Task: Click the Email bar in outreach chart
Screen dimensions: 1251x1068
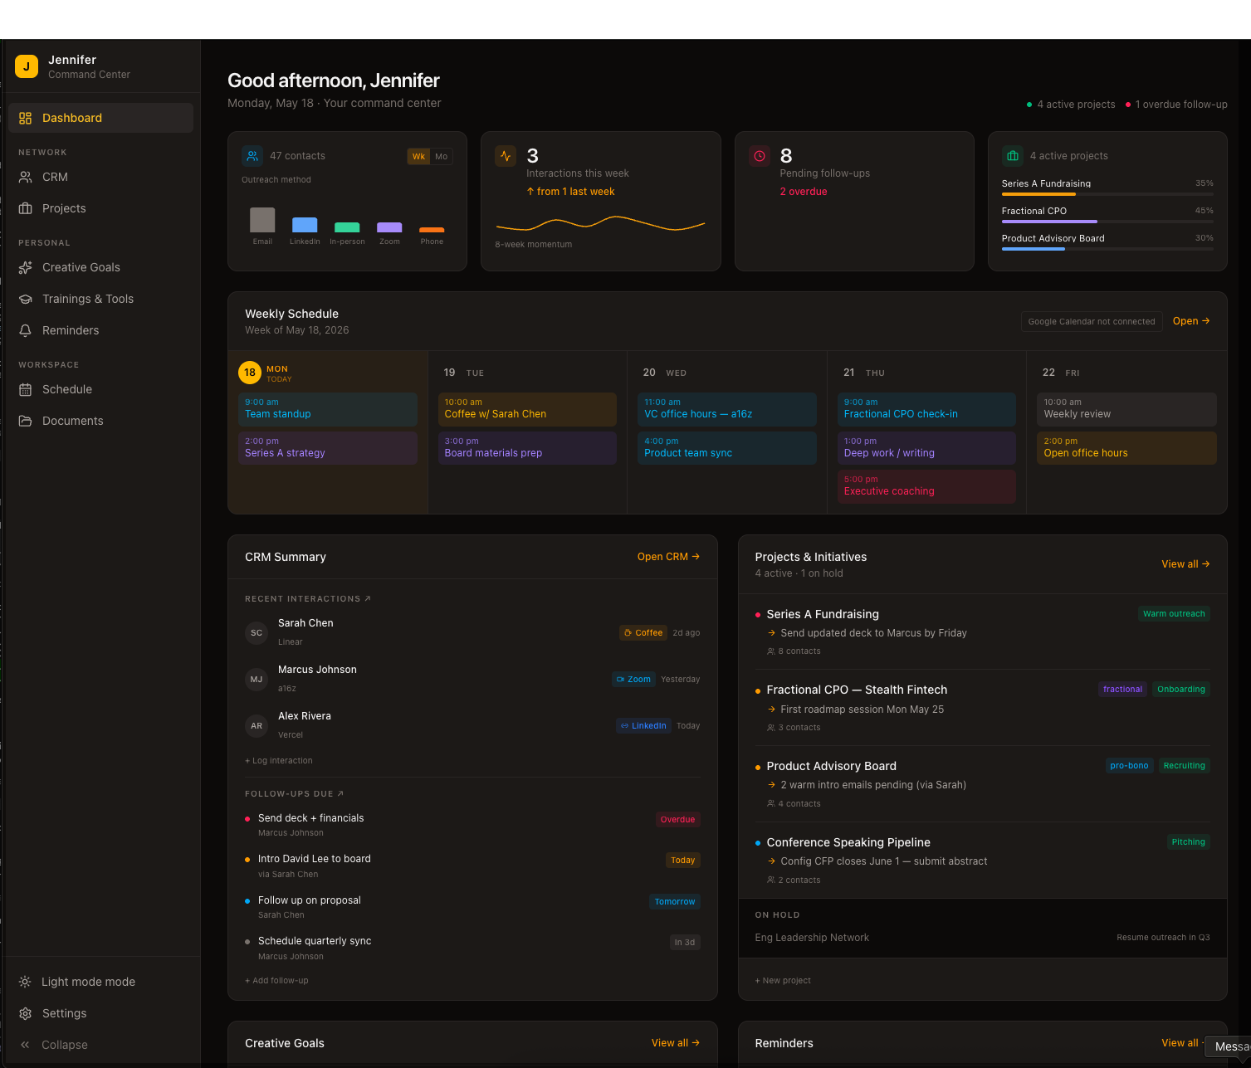Action: click(262, 220)
